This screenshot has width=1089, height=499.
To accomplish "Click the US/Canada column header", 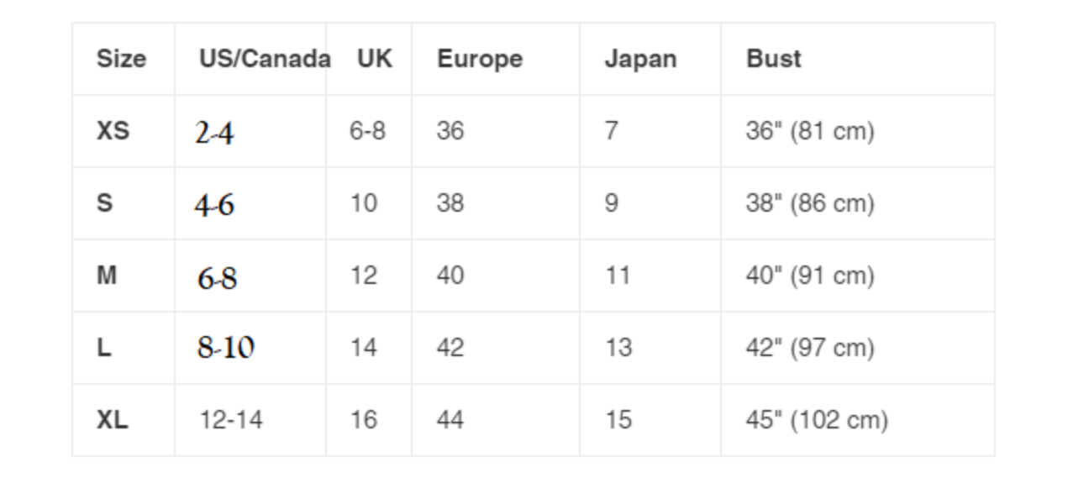I will click(x=264, y=59).
